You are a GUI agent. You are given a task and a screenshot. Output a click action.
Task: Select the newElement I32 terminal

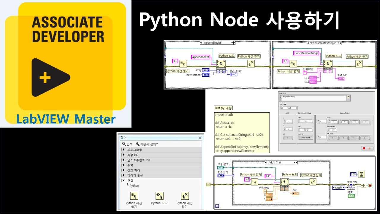coord(206,75)
